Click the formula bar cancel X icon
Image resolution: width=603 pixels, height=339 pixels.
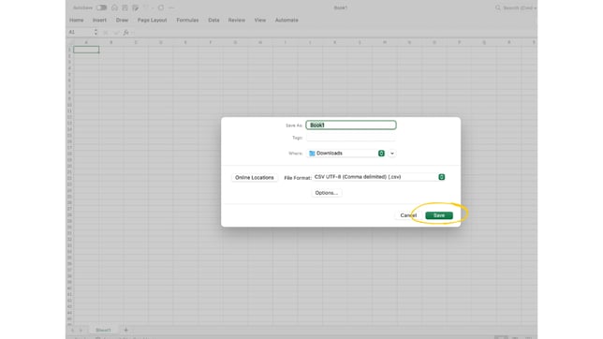pos(106,33)
